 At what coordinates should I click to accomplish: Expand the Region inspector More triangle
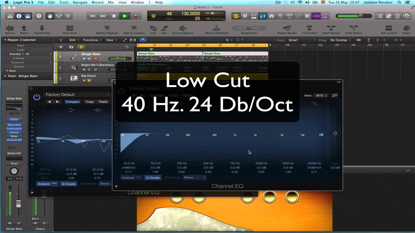coord(7,71)
